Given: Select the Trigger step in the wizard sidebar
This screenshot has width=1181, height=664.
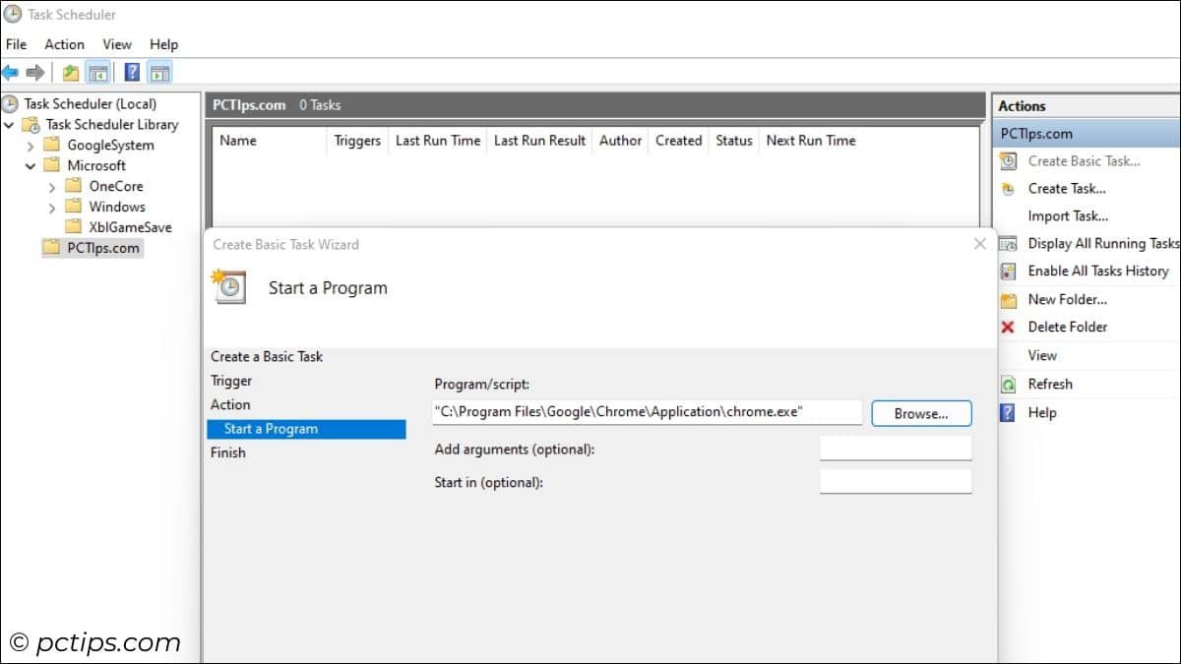Looking at the screenshot, I should point(230,381).
